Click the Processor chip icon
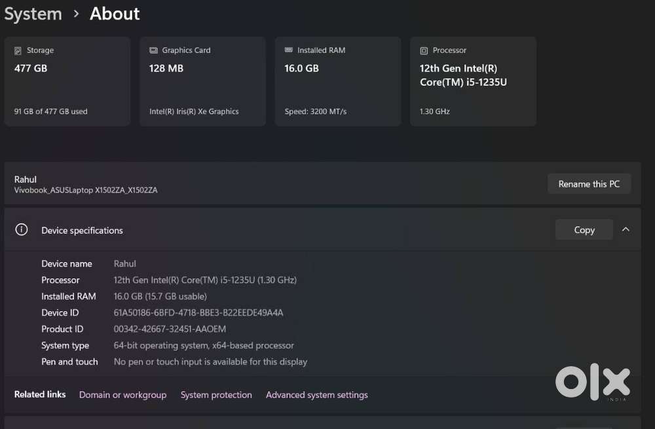The image size is (655, 429). [x=424, y=50]
